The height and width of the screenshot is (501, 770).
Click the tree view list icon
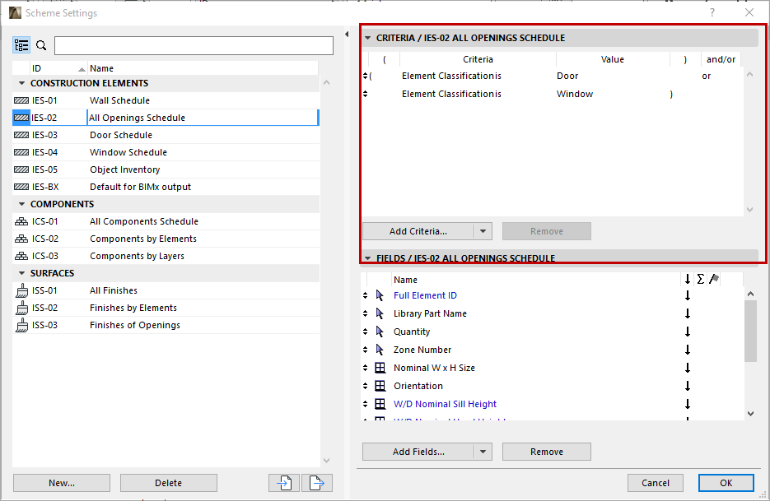coord(21,45)
